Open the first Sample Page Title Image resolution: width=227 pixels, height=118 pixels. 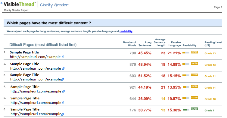click(24, 52)
